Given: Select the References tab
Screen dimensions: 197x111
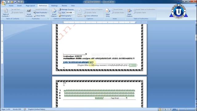Looking at the screenshot, I should 43,6.
